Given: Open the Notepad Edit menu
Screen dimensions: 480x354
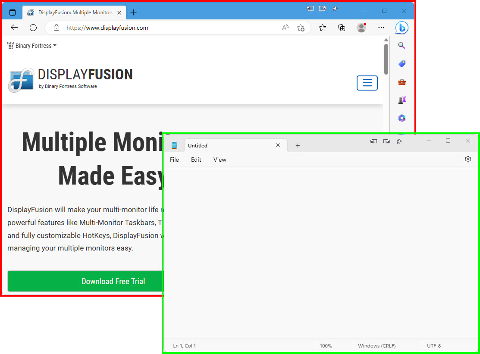Looking at the screenshot, I should click(196, 160).
